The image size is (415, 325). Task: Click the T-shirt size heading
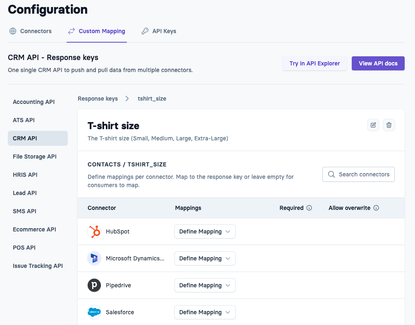[x=113, y=125]
